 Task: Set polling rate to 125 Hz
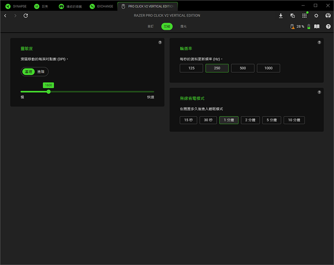[x=191, y=68]
